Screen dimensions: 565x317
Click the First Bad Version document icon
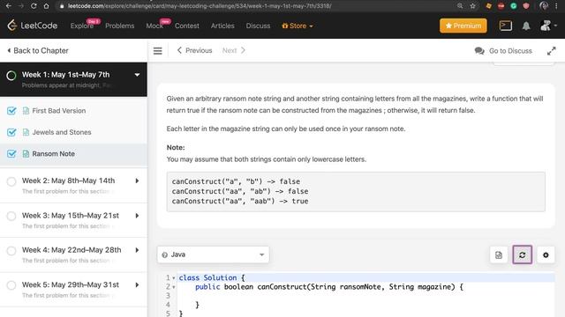(26, 111)
